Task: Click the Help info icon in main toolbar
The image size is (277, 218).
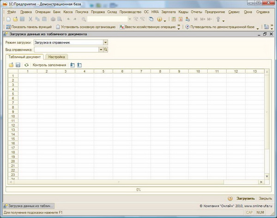Action: coord(159,19)
